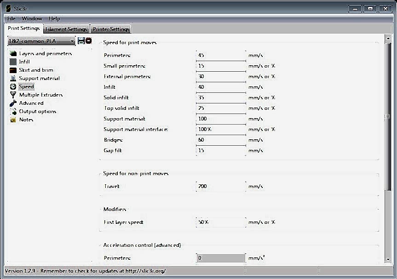
Task: Open the preset dropdown '1&2 common PLA'
Action: coord(41,41)
